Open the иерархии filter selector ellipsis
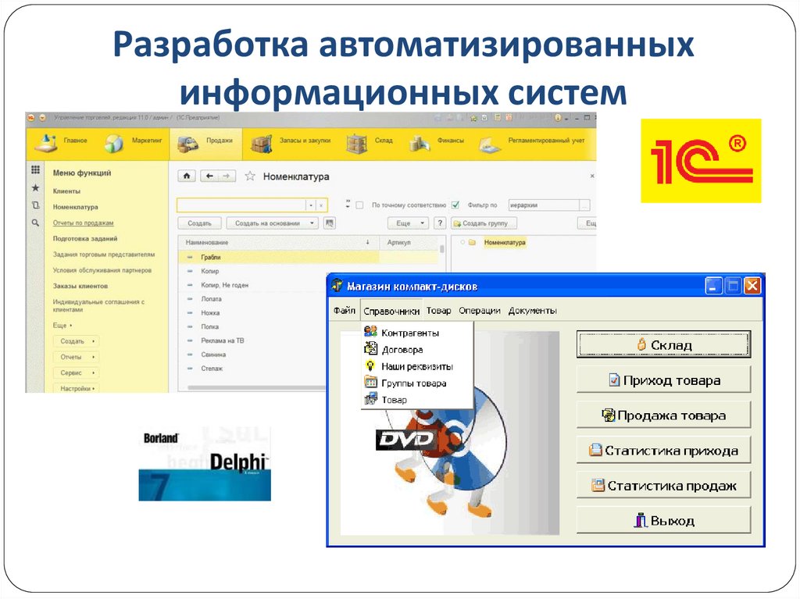 point(584,205)
